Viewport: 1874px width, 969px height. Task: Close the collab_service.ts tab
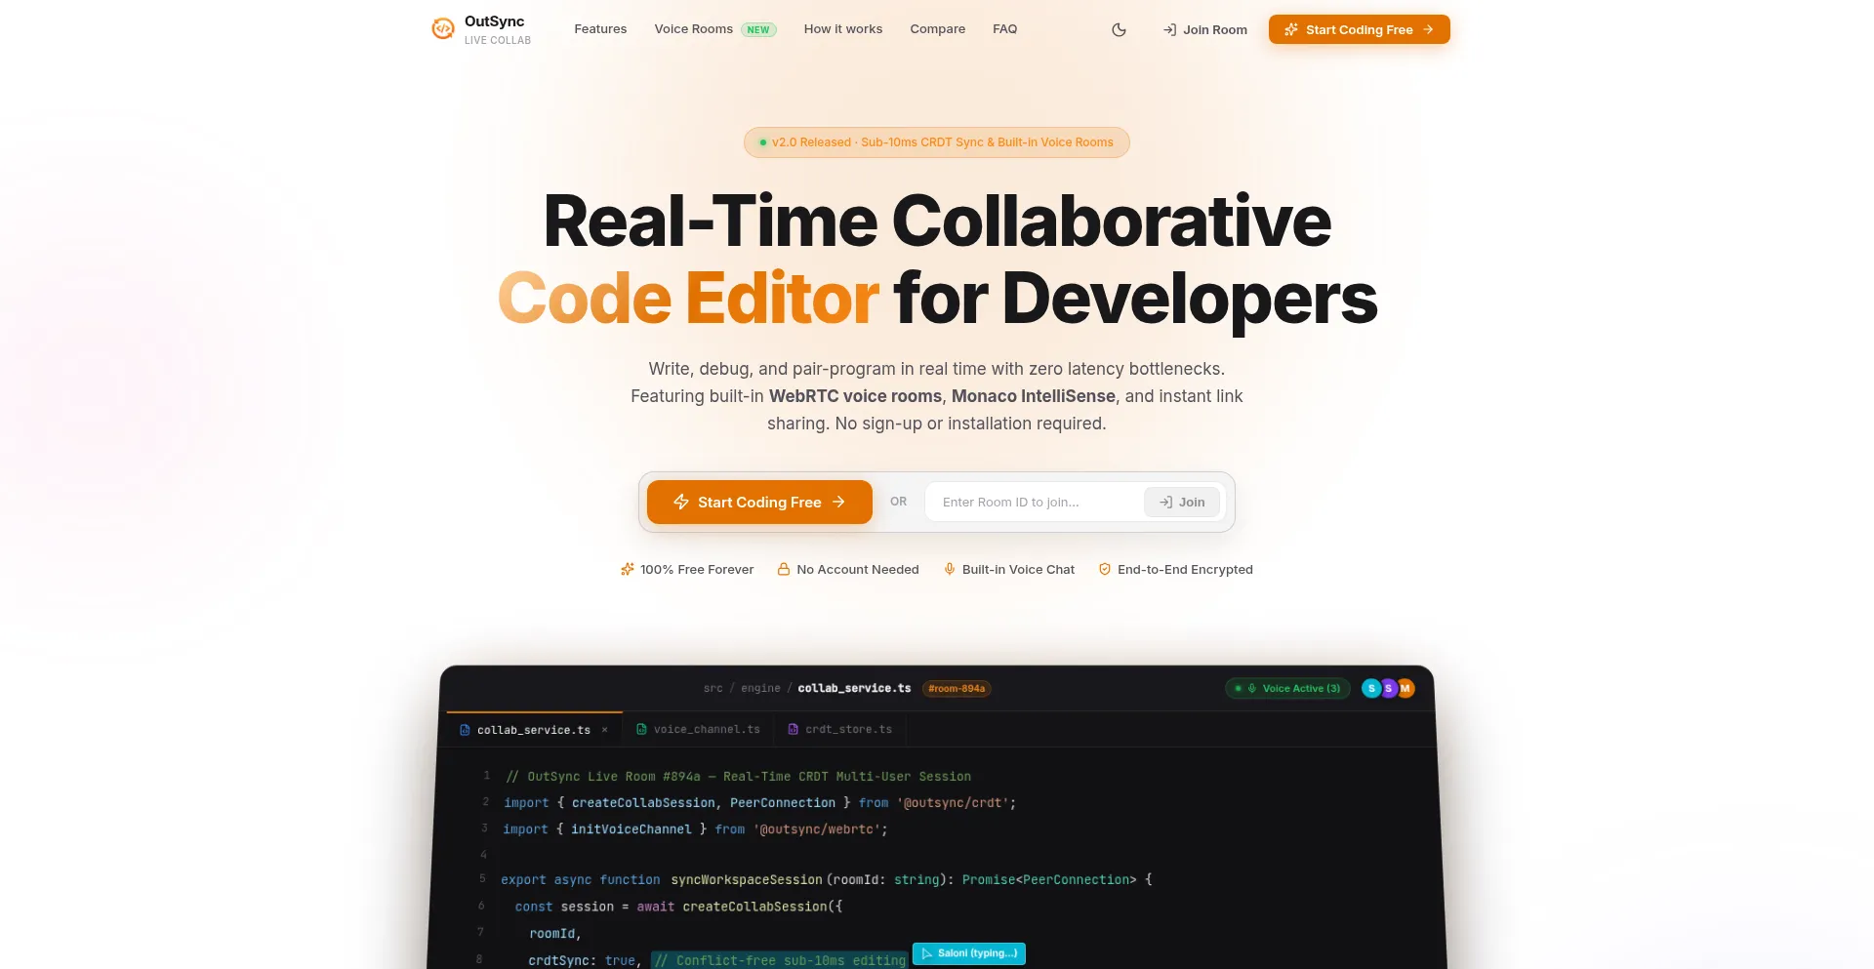click(605, 730)
